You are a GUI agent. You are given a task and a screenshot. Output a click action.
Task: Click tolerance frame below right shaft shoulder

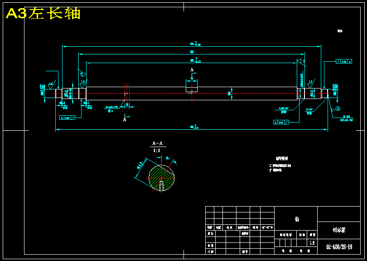[281, 122]
